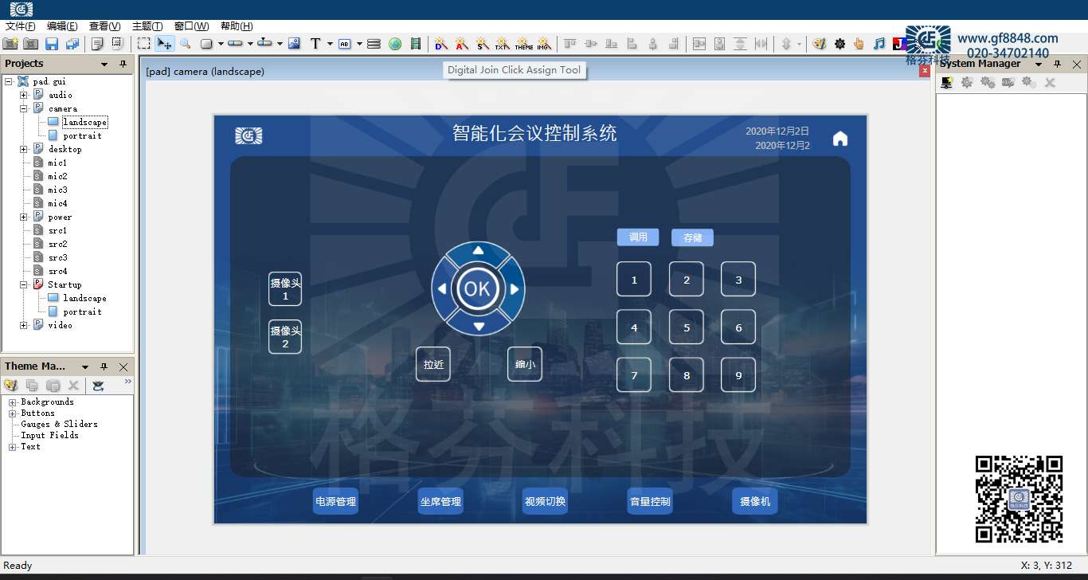The width and height of the screenshot is (1088, 580).
Task: Click the Digital Join assign wand (D)
Action: click(x=440, y=44)
